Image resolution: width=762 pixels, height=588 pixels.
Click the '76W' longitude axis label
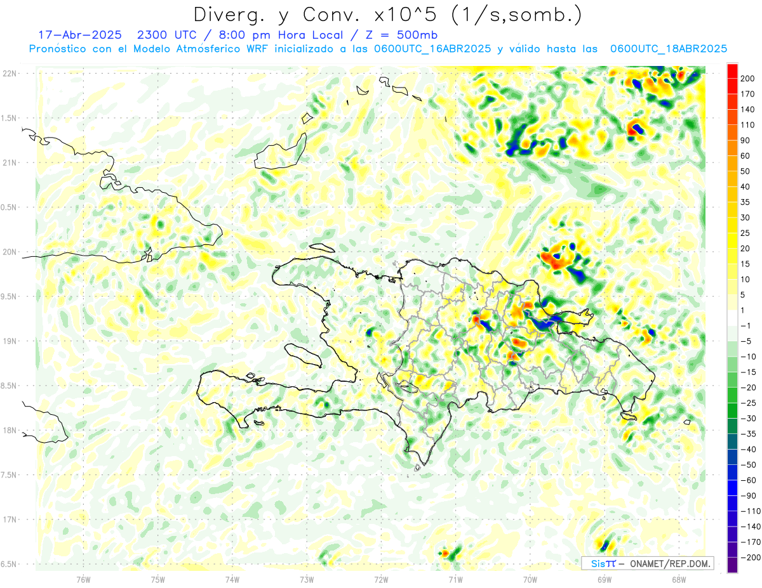[x=83, y=579]
